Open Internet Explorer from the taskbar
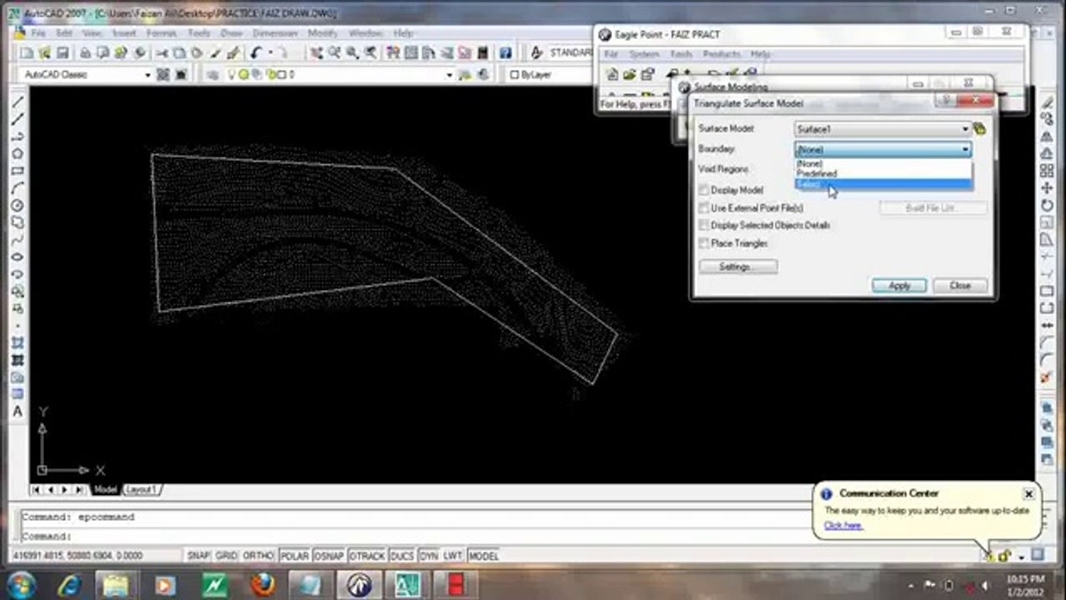1066x600 pixels. [69, 584]
